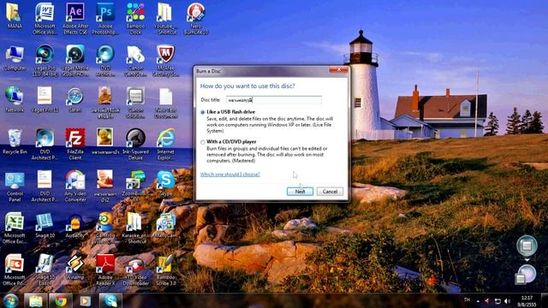Select the Computer desktop icon
The width and height of the screenshot is (548, 308).
(x=15, y=57)
